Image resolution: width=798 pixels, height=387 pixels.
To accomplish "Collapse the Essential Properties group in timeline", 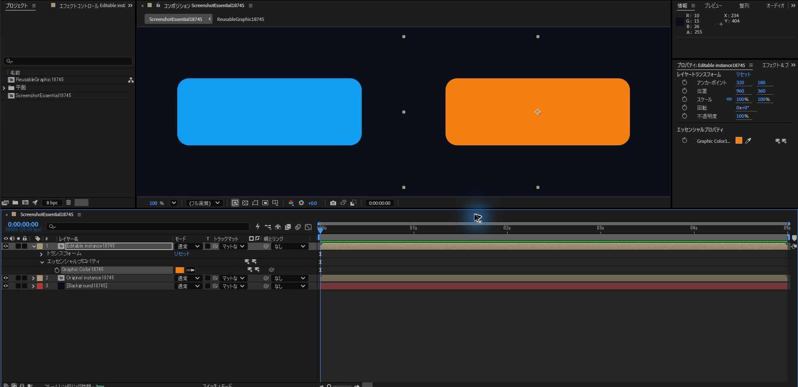I will 42,262.
